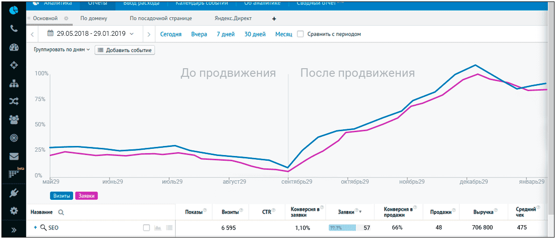The width and height of the screenshot is (556, 239).
Task: Click help icon next to CTR column
Action: 273,211
